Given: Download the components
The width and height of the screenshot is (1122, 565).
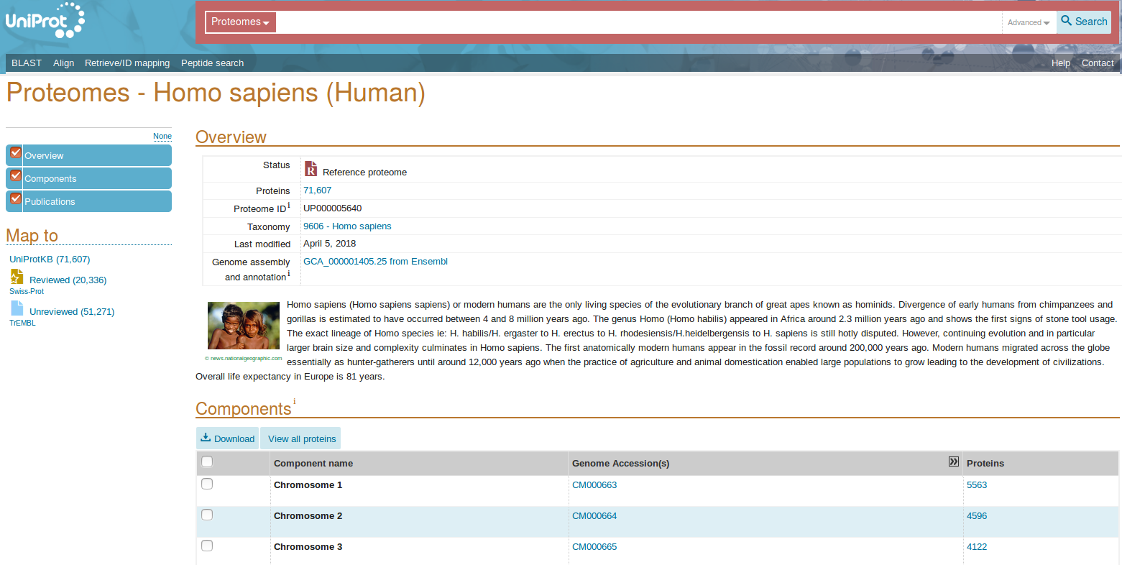Looking at the screenshot, I should point(228,438).
